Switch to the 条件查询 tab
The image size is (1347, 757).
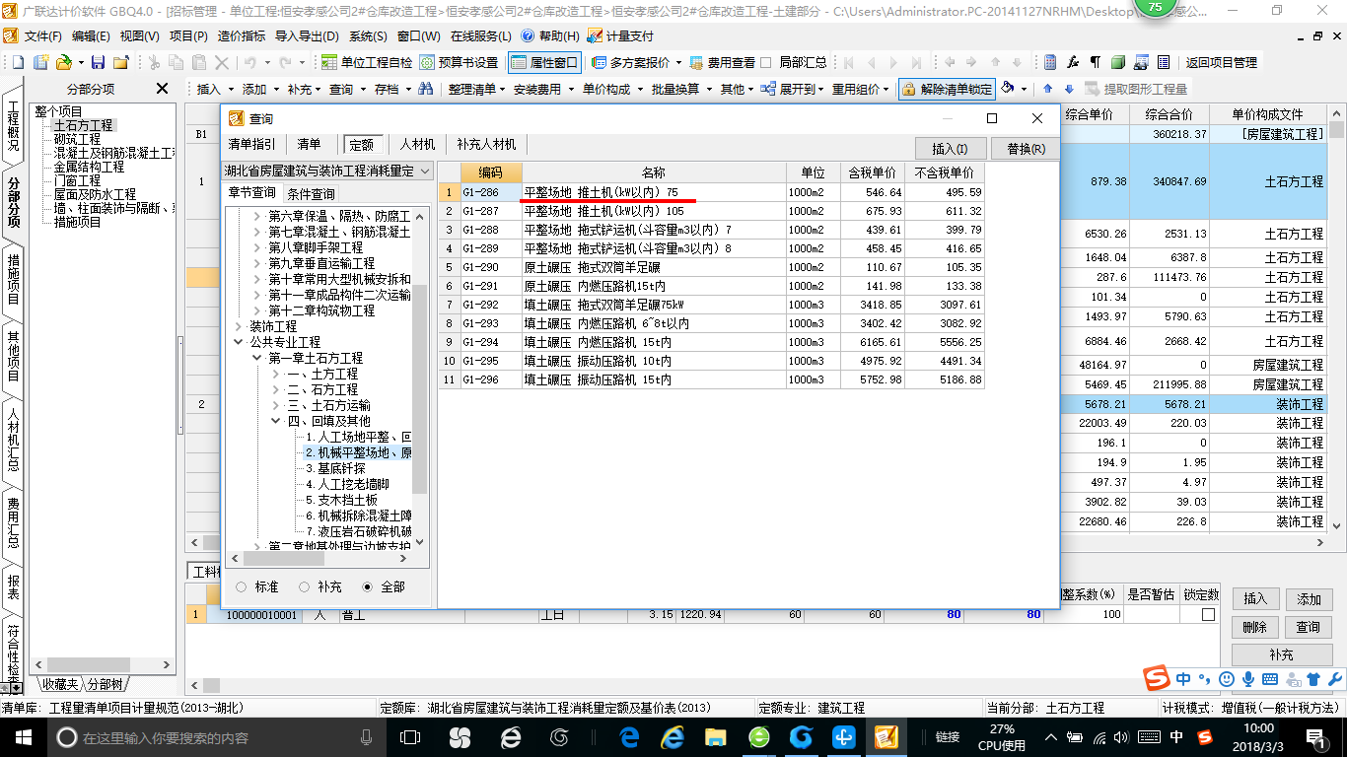pyautogui.click(x=312, y=193)
